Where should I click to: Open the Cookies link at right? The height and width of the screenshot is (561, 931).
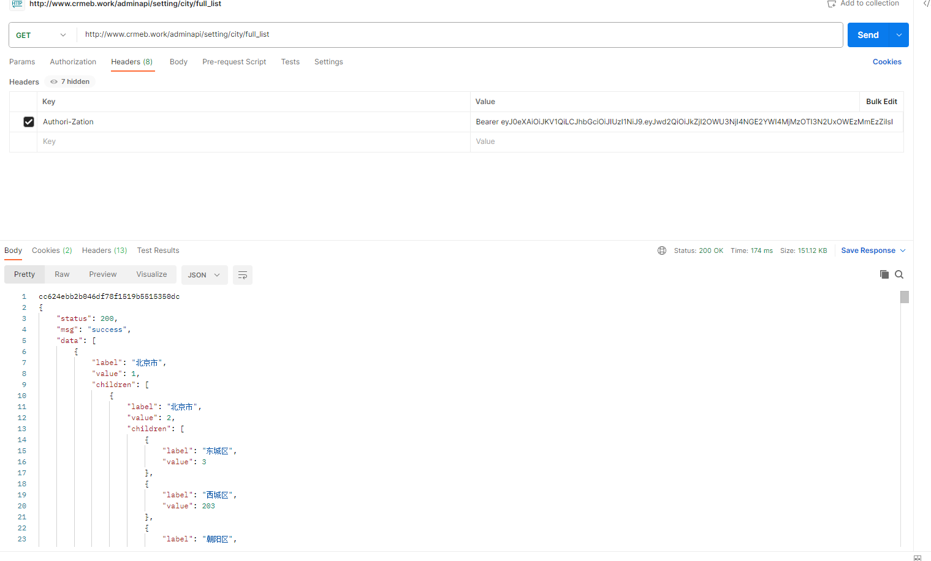click(x=887, y=62)
